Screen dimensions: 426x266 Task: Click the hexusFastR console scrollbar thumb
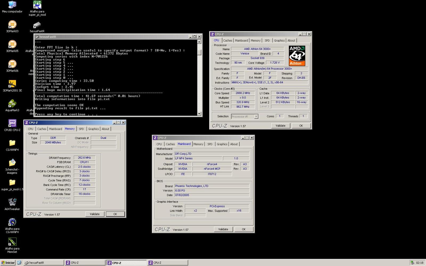(199, 52)
